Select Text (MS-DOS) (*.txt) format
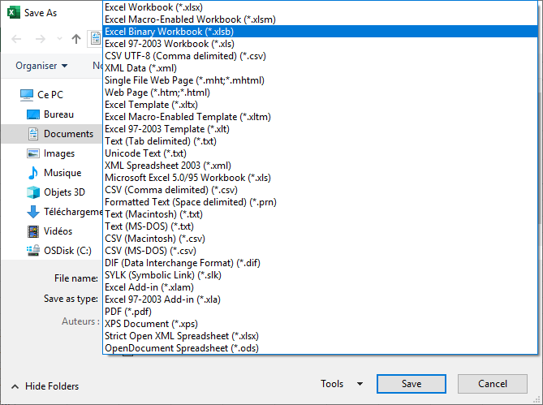 pyautogui.click(x=320, y=226)
